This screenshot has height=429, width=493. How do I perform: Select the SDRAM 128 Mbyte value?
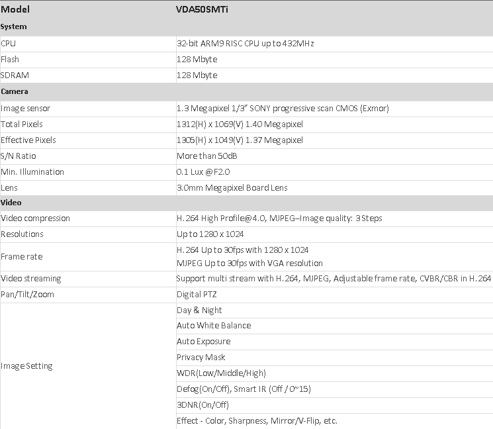coord(197,75)
